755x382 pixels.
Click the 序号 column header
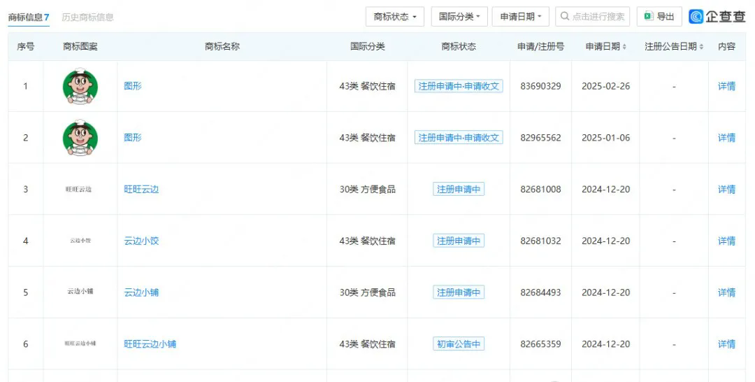pos(26,47)
